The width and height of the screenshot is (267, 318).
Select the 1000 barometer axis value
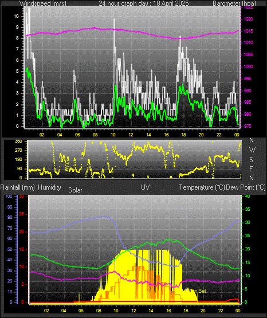pos(248,66)
